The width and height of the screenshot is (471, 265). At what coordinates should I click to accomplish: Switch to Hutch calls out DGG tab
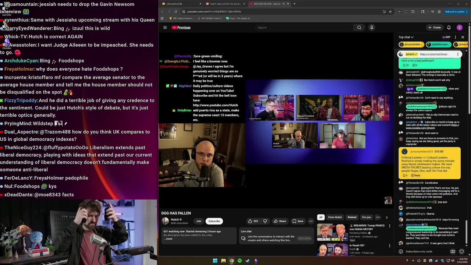(224, 4)
